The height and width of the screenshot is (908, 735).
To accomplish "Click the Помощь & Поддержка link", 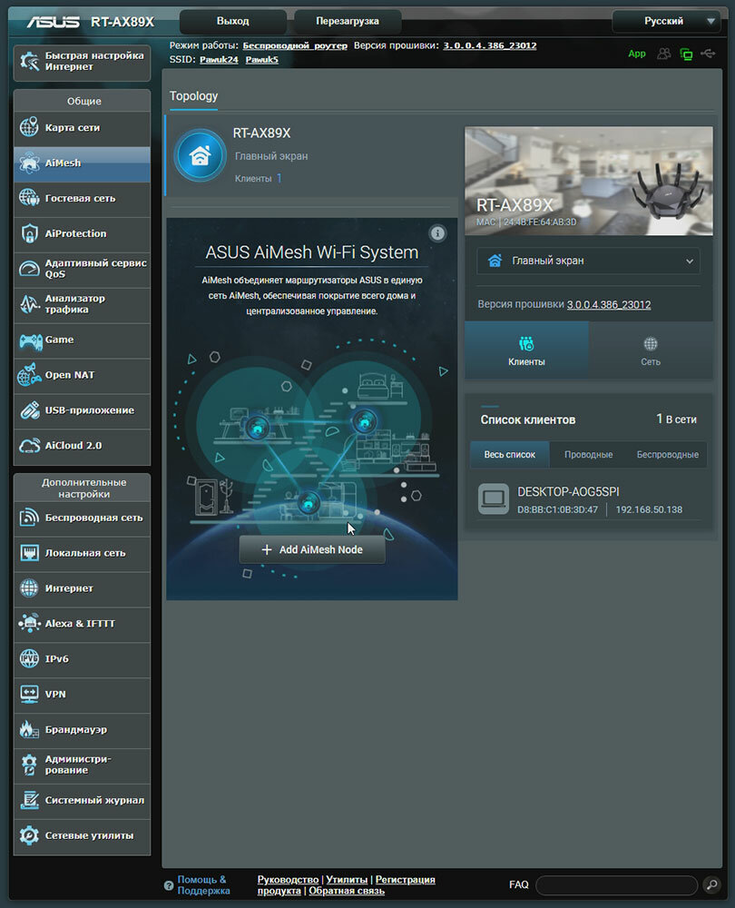I will click(x=203, y=884).
